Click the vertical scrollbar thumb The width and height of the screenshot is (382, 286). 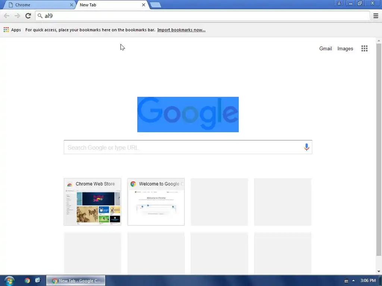(x=379, y=149)
